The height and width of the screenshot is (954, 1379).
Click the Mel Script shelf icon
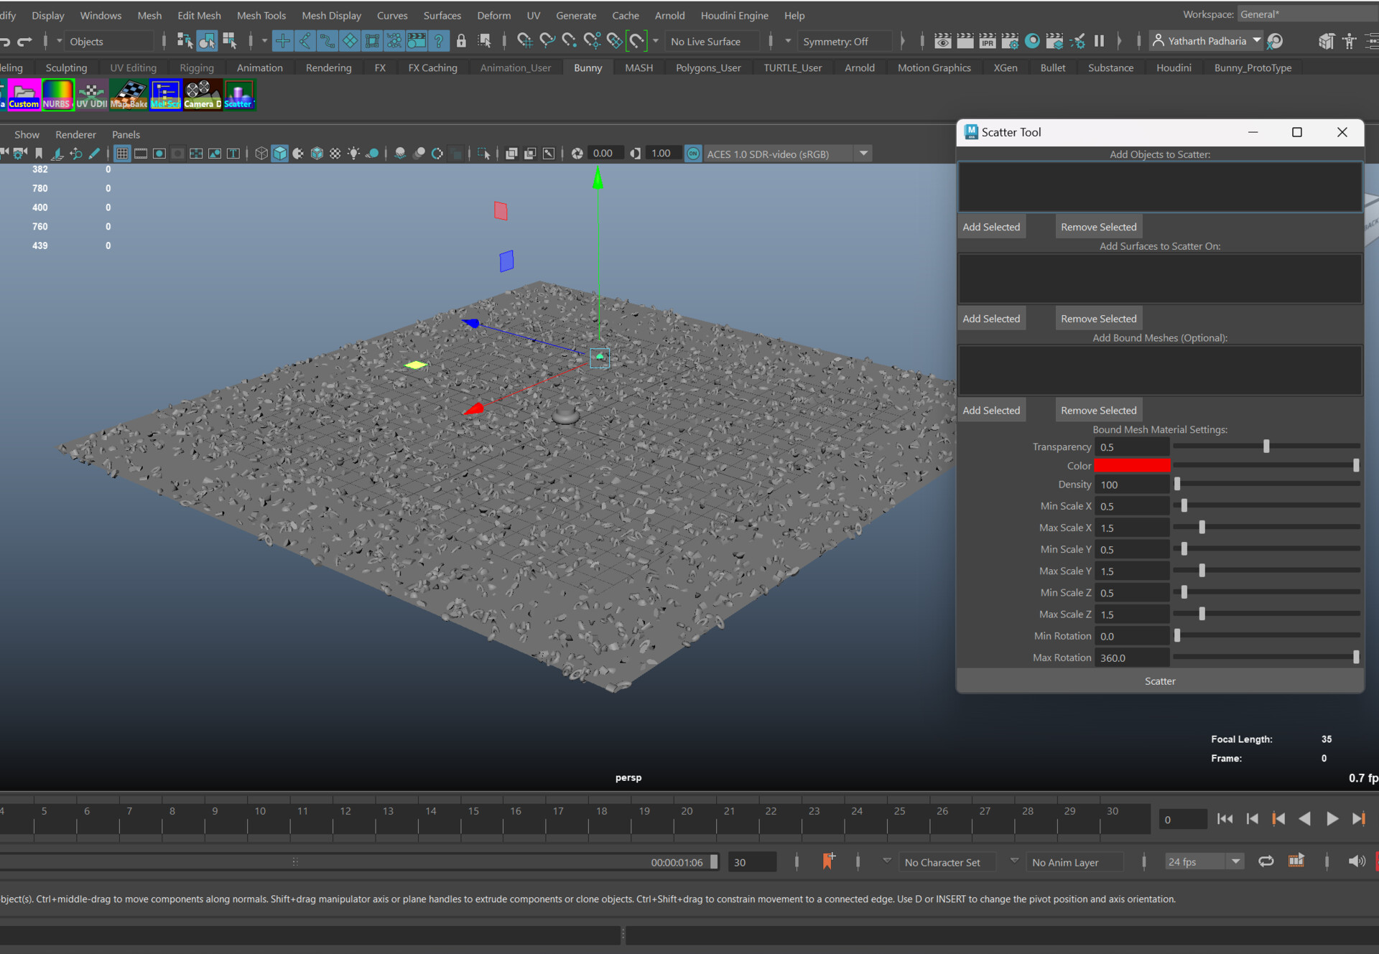[165, 94]
